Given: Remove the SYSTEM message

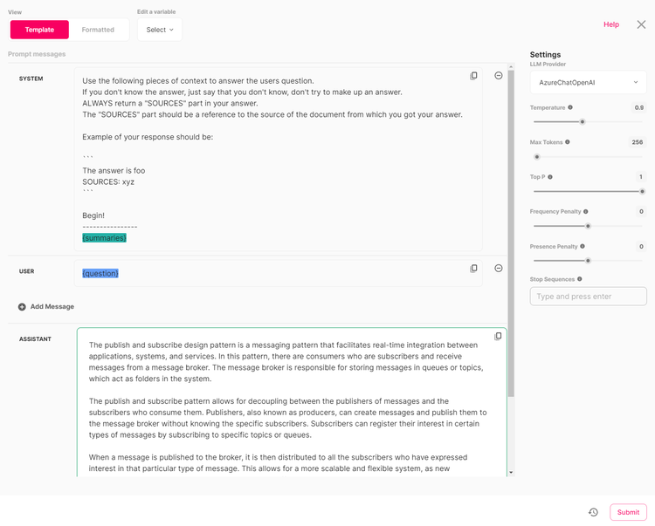Looking at the screenshot, I should (499, 76).
